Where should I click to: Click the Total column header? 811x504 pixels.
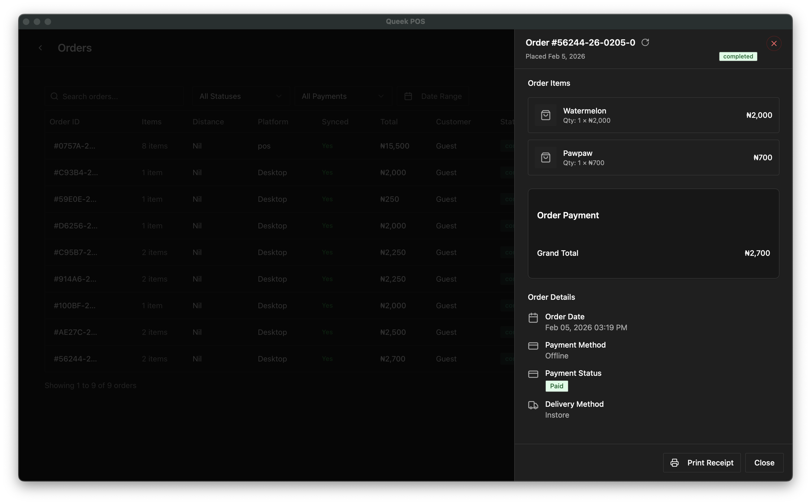[389, 122]
